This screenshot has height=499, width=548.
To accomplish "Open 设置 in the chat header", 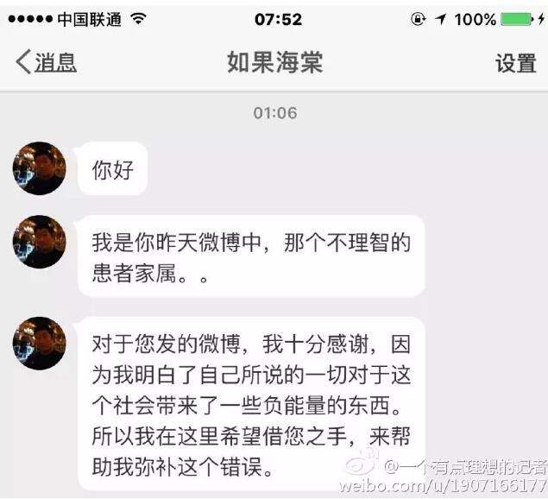I will (515, 63).
